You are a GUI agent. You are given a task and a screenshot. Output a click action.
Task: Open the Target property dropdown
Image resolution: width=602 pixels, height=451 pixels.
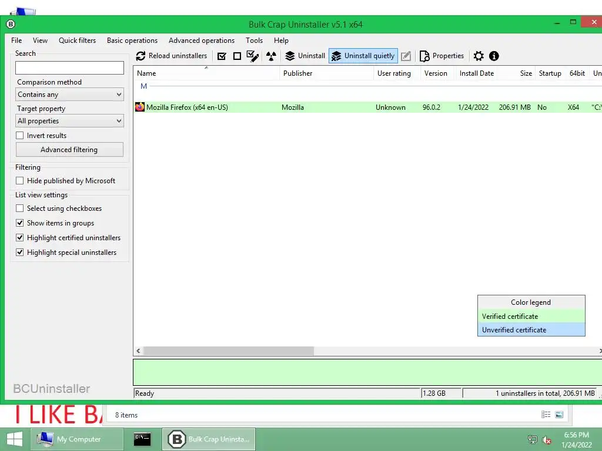[x=69, y=121]
